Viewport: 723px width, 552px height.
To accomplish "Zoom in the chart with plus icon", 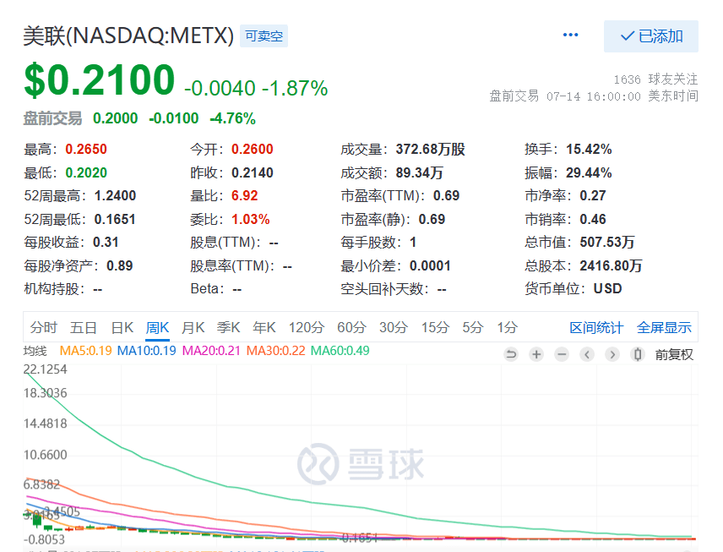I will click(536, 354).
